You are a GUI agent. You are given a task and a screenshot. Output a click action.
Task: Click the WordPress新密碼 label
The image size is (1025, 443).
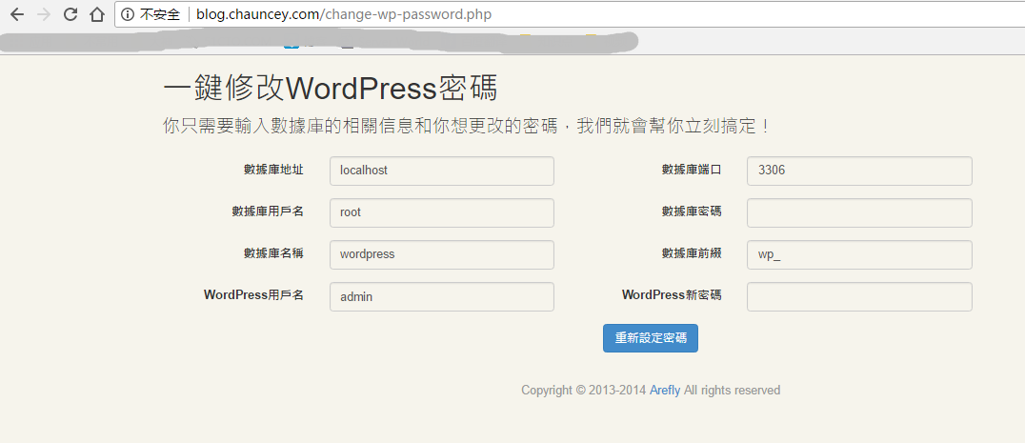point(672,294)
